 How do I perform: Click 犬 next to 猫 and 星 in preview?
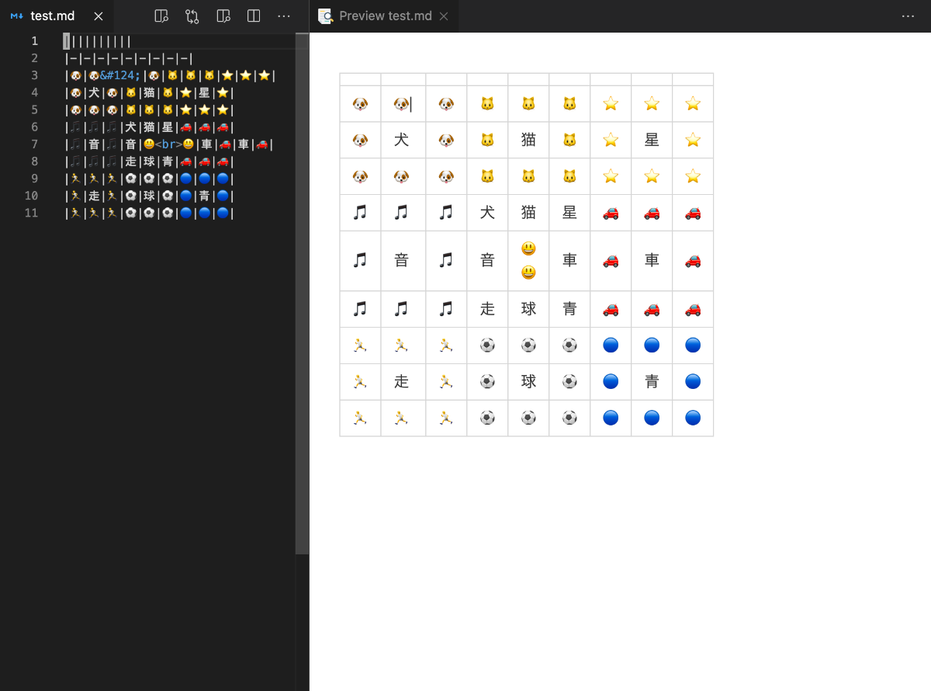[x=487, y=213]
